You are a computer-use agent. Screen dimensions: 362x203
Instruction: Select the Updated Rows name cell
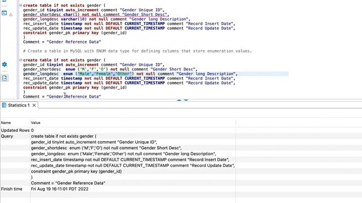[x=15, y=130]
